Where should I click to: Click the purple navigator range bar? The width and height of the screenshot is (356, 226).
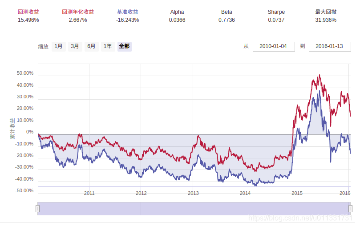(x=194, y=209)
